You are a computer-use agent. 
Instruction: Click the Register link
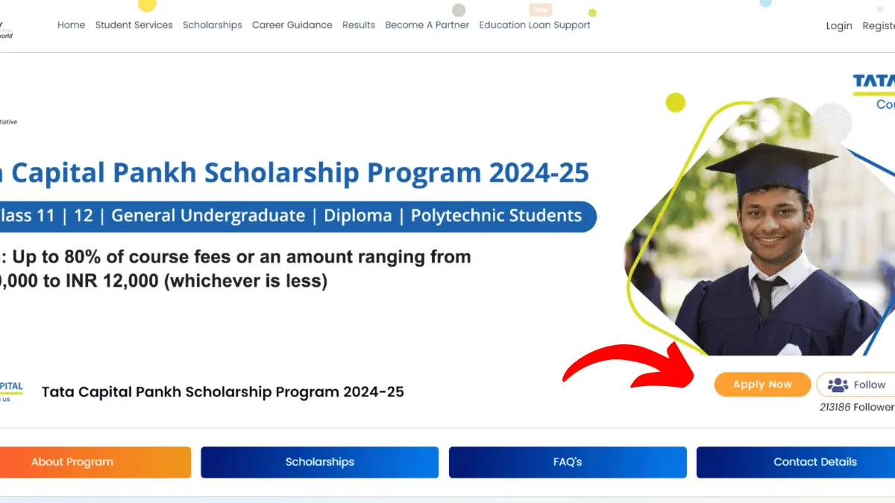[879, 25]
